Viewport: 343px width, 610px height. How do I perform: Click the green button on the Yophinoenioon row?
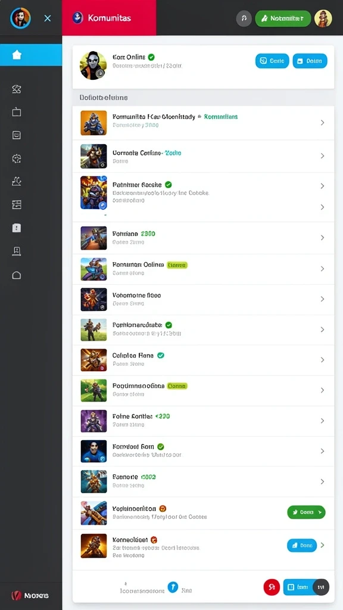coord(307,512)
